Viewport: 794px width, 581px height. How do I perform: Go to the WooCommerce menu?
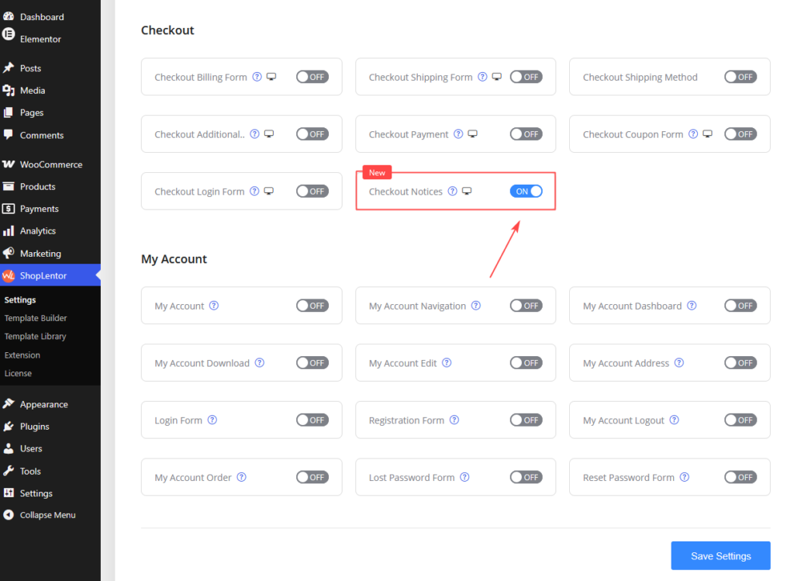click(50, 164)
